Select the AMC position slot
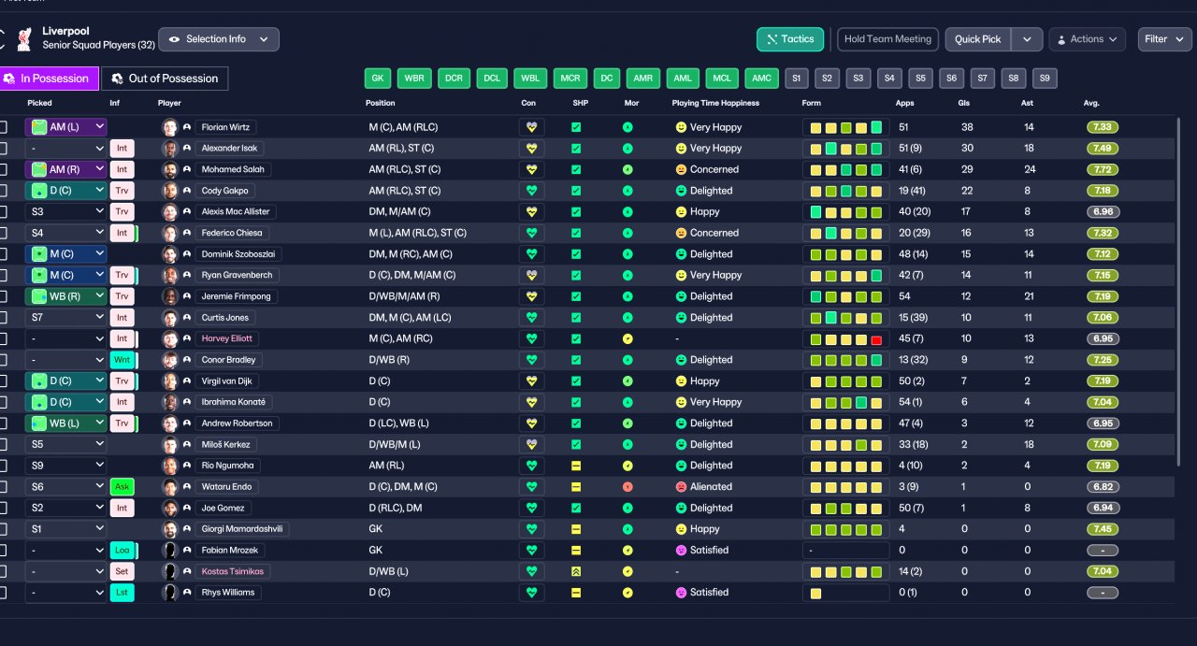Screen dimensions: 1197x646 pyautogui.click(x=762, y=79)
